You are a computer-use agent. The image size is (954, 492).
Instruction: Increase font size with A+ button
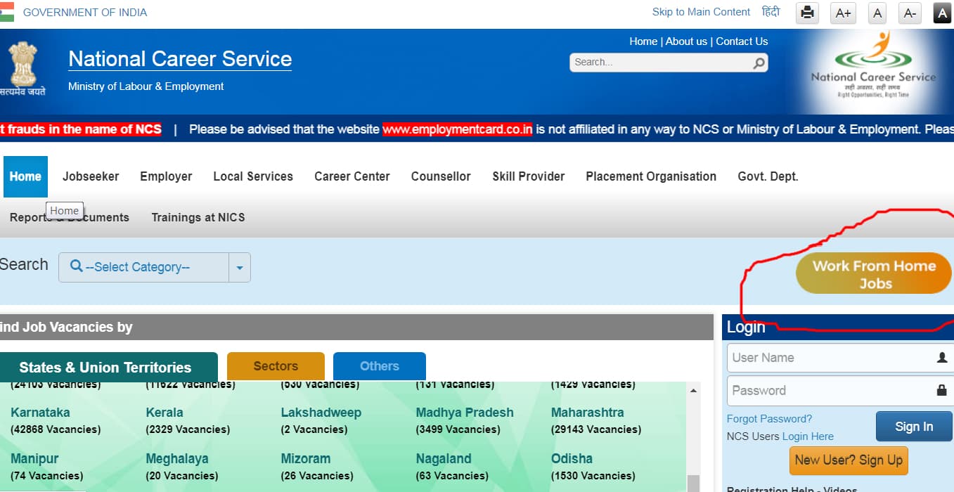coord(843,13)
